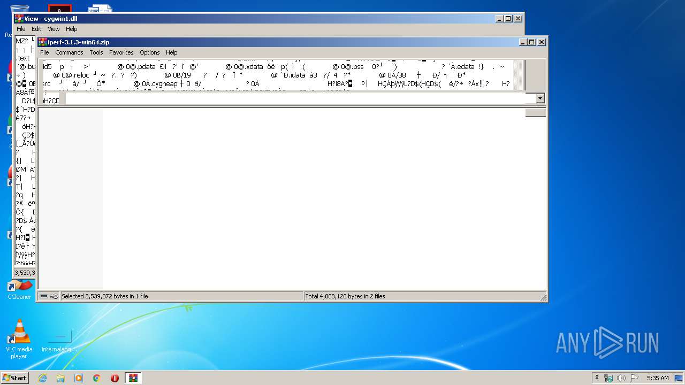Click ".bss" text in viewer content
Viewport: 685px width, 385px height.
[358, 67]
